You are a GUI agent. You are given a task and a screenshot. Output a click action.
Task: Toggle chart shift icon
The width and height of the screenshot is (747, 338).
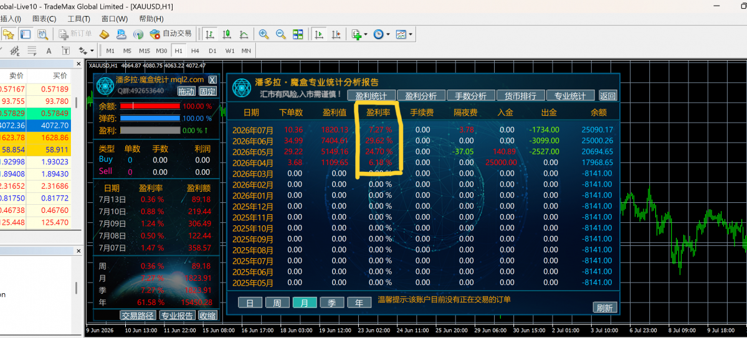[336, 34]
